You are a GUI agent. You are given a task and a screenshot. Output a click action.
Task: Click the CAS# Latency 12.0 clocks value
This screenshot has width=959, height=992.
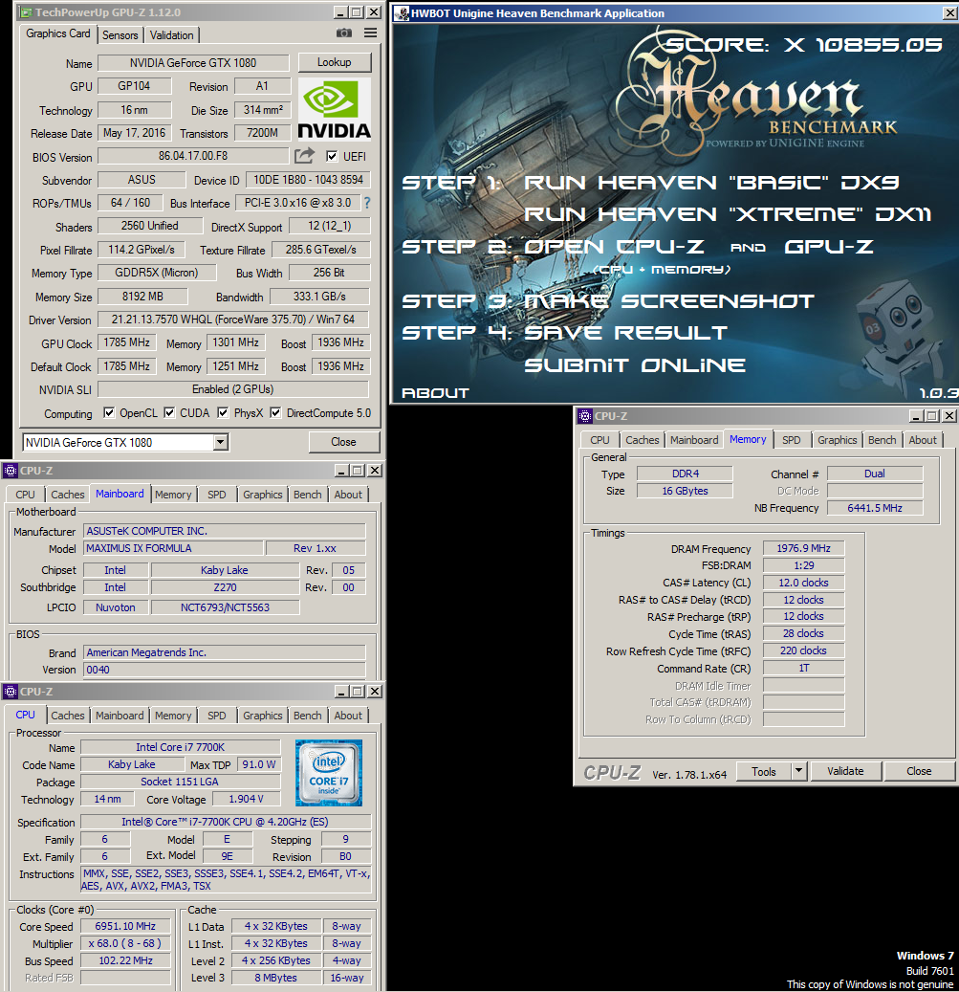[x=803, y=582]
